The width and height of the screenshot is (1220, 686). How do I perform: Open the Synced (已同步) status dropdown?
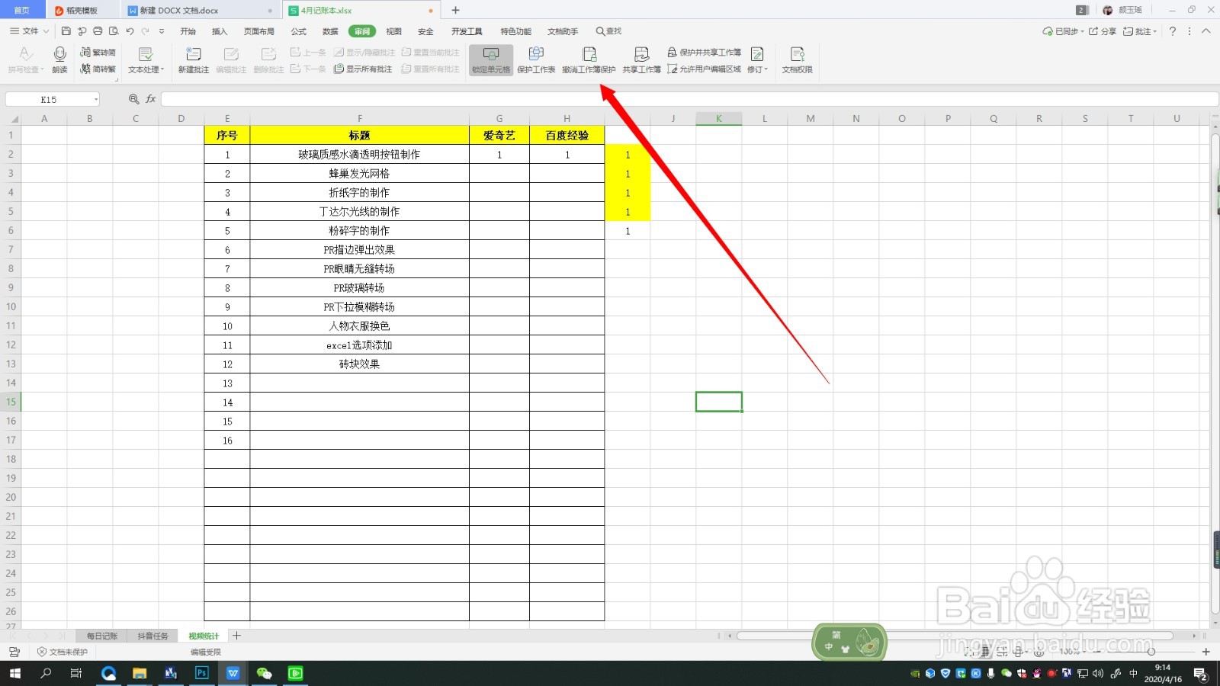click(x=1063, y=31)
